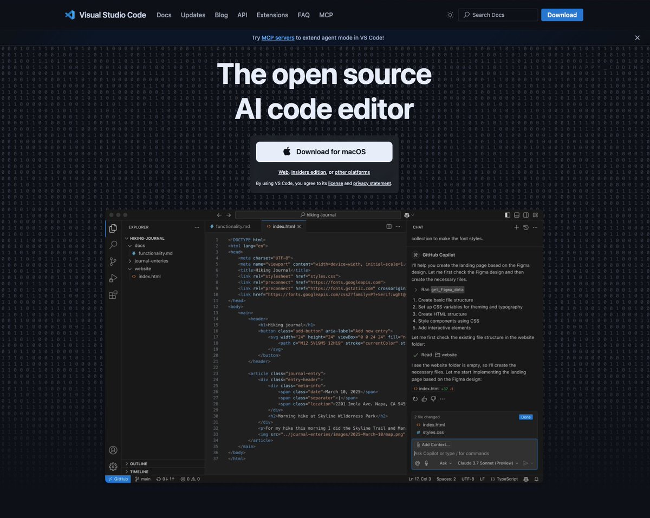Click Download for macOS button
This screenshot has width=650, height=518.
pos(324,152)
